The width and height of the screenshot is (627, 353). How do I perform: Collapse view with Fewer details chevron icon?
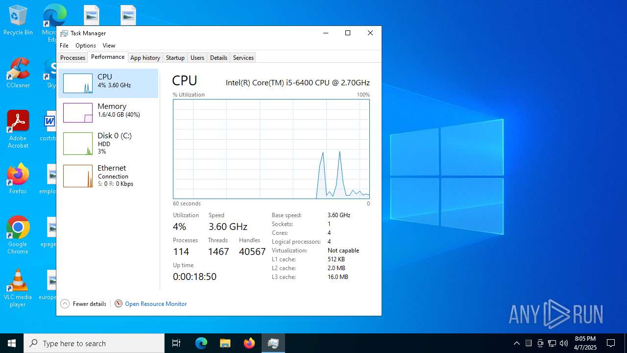coord(65,304)
